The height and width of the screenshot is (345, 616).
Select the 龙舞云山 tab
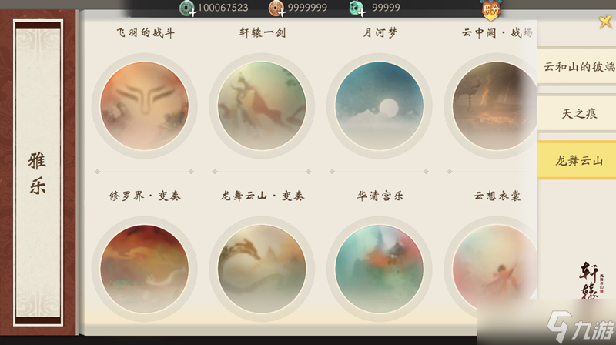point(576,160)
